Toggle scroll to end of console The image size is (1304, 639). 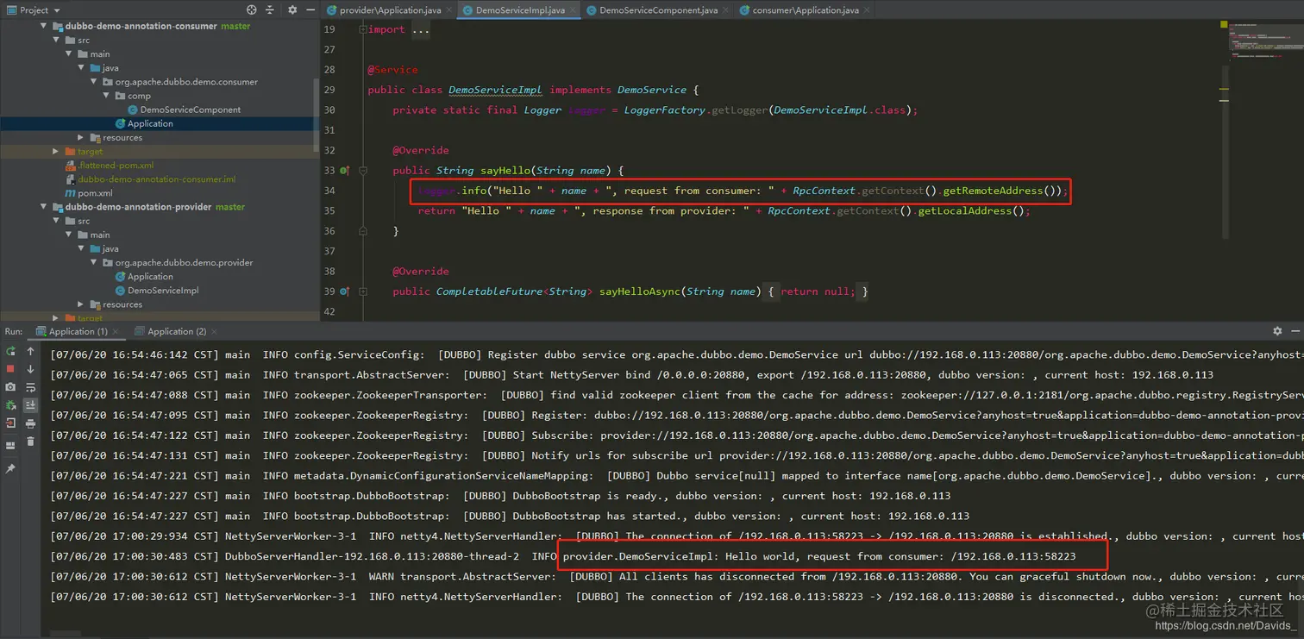pos(30,405)
